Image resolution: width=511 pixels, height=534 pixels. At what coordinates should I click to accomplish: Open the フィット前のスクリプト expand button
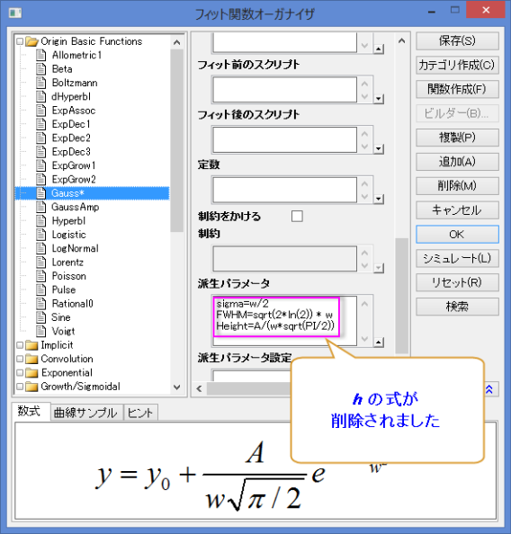point(379,99)
